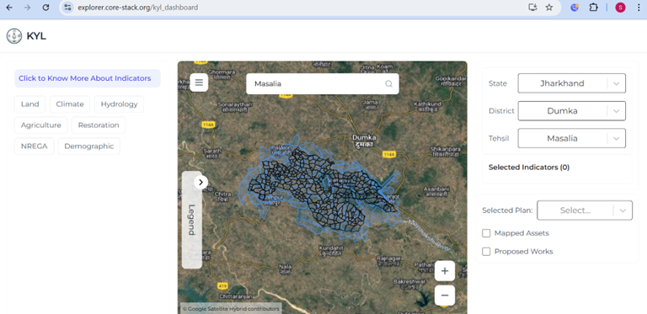Click the KYL logo icon
Screen dimensions: 647x314
(14, 36)
